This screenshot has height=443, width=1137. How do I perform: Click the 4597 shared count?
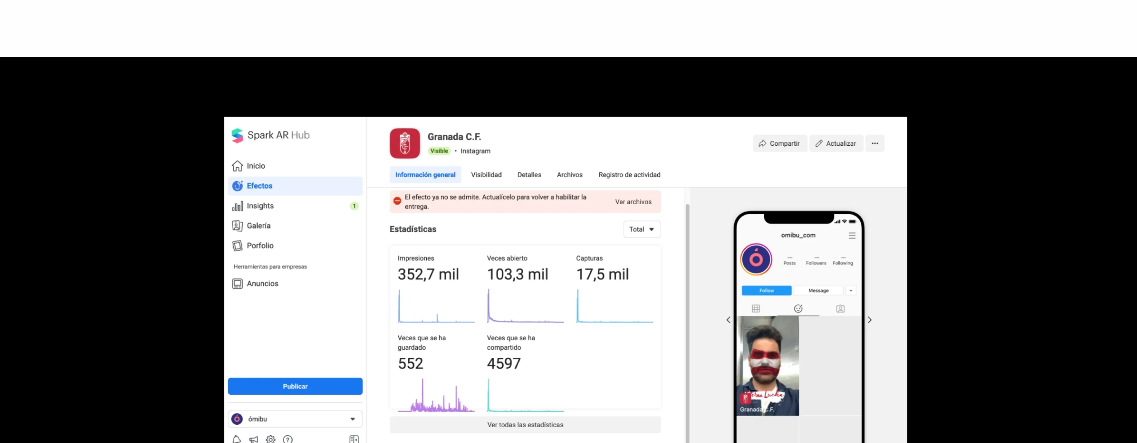[504, 364]
